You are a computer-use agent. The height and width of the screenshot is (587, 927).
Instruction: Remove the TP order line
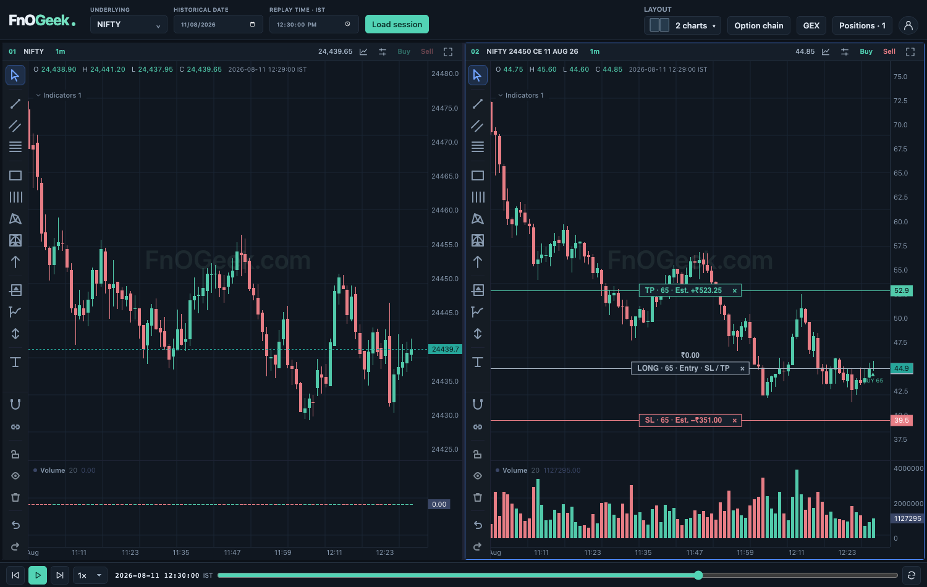pos(735,290)
